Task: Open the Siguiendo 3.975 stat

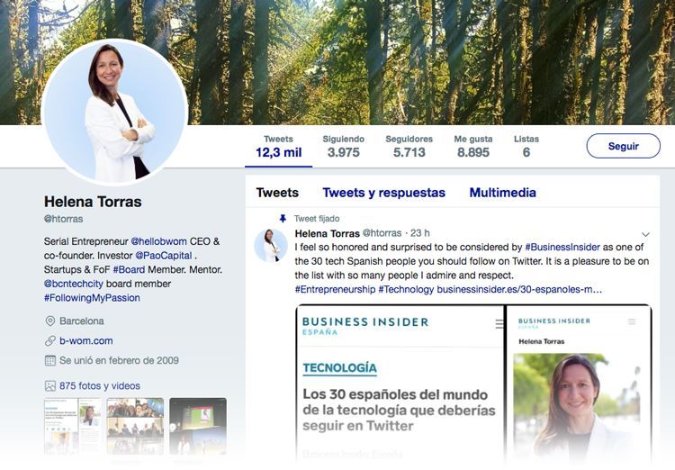Action: [343, 147]
